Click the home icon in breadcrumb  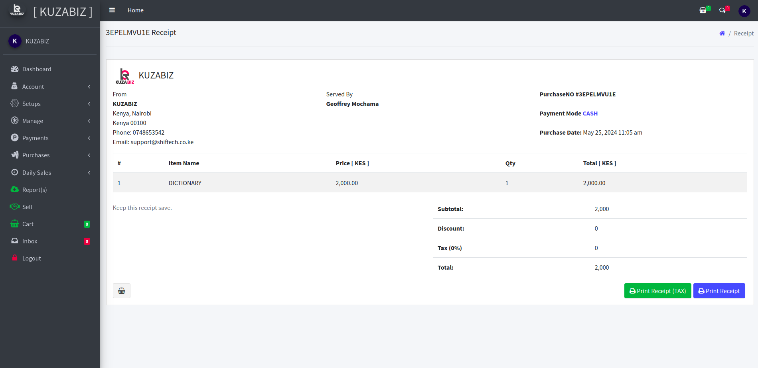point(722,33)
